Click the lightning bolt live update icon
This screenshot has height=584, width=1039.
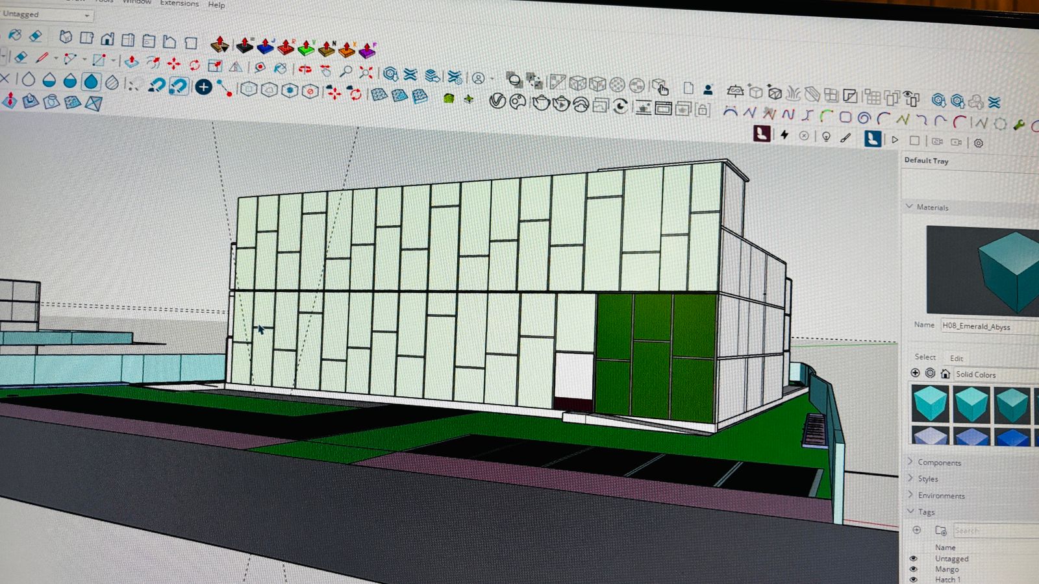tap(784, 134)
